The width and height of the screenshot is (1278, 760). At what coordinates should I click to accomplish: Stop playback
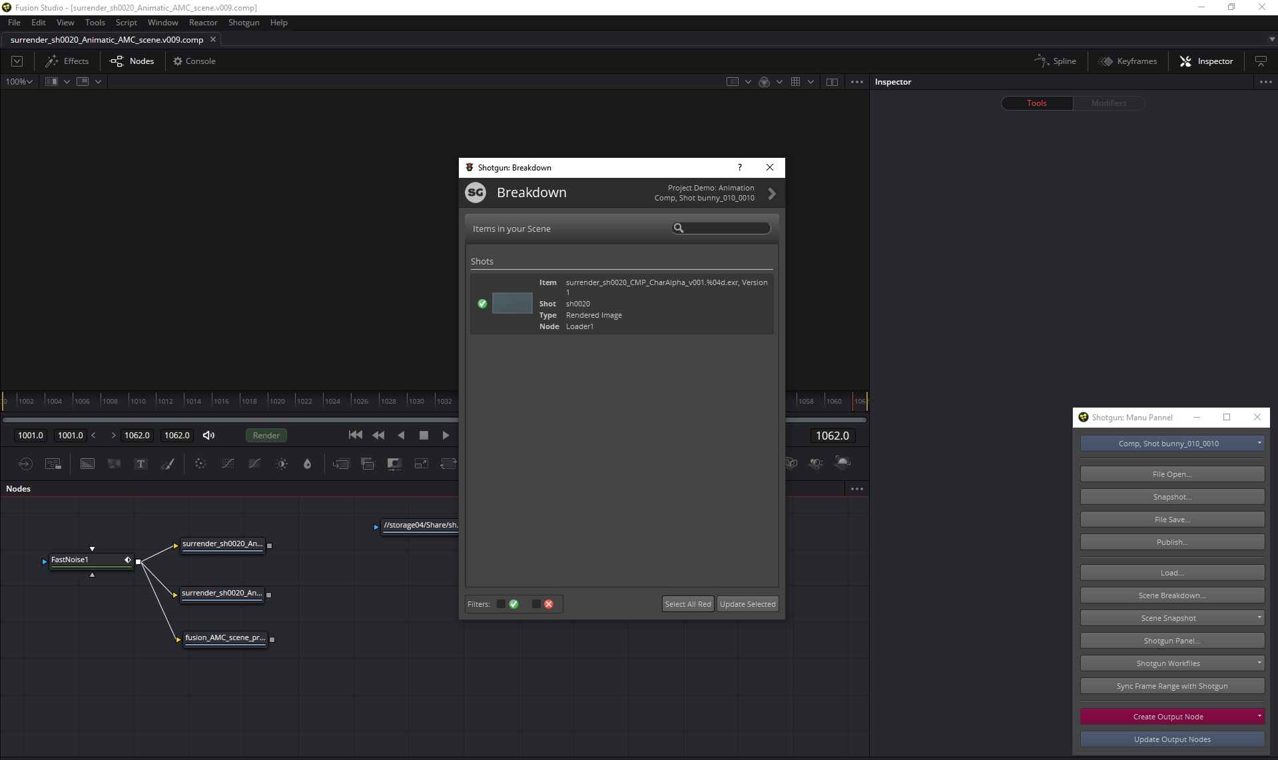coord(424,436)
